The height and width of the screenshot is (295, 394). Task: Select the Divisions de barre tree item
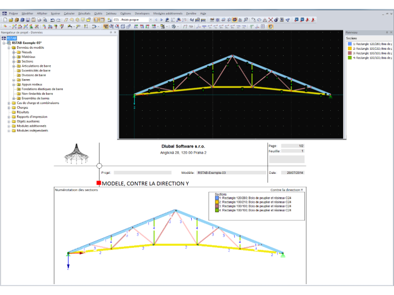point(34,75)
